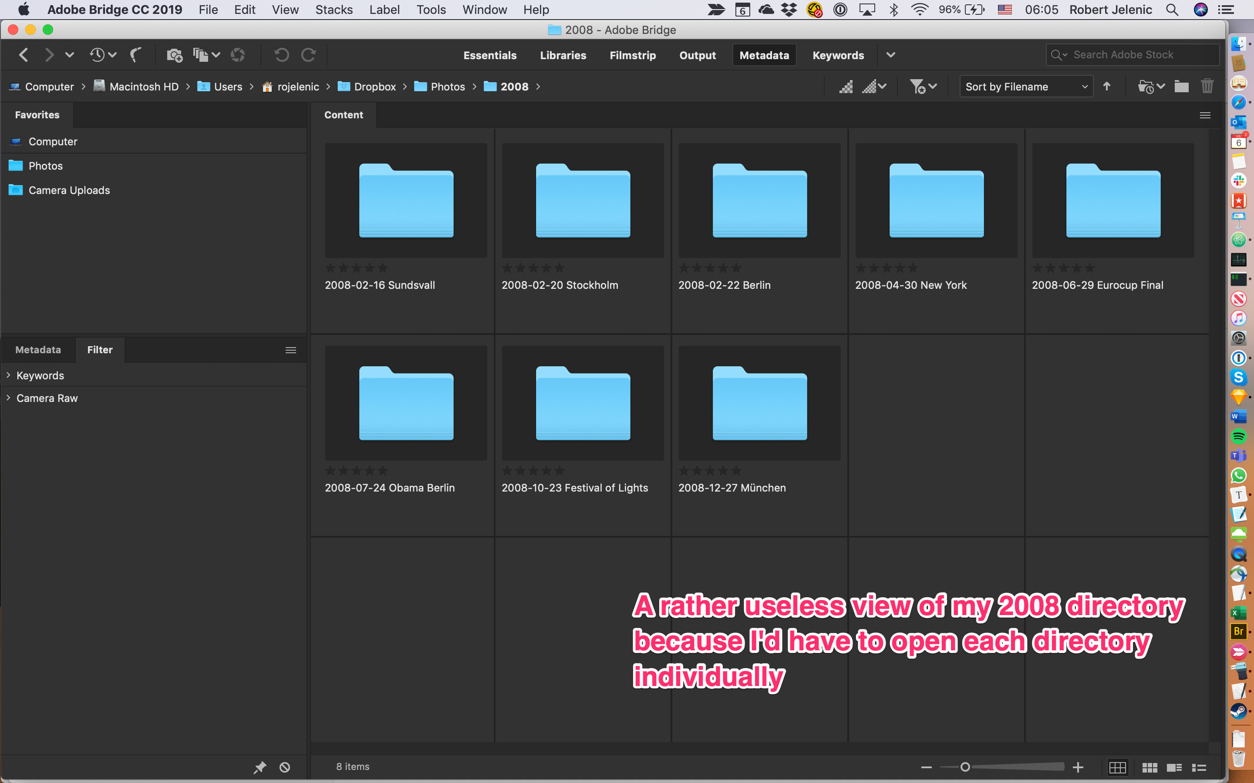
Task: Open parent or favorites dropdown arrow
Action: tap(69, 55)
